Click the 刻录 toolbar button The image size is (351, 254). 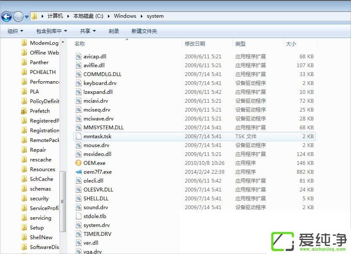pyautogui.click(x=114, y=31)
